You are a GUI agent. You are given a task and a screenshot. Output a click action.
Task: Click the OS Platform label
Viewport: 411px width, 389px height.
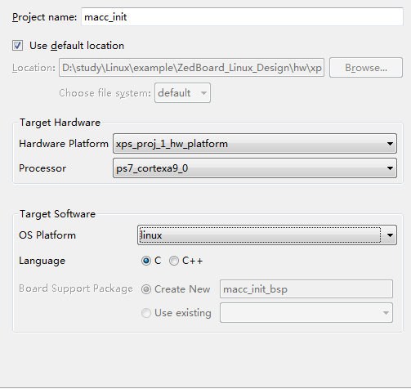pos(47,235)
